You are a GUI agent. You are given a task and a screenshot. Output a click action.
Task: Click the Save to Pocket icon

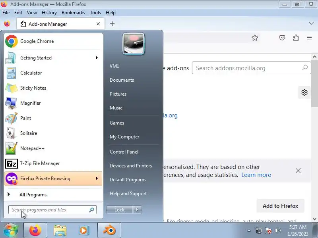282,38
